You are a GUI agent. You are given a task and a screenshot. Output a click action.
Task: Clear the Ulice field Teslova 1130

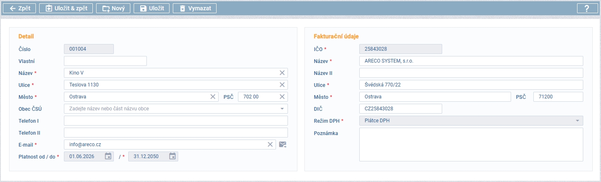282,85
